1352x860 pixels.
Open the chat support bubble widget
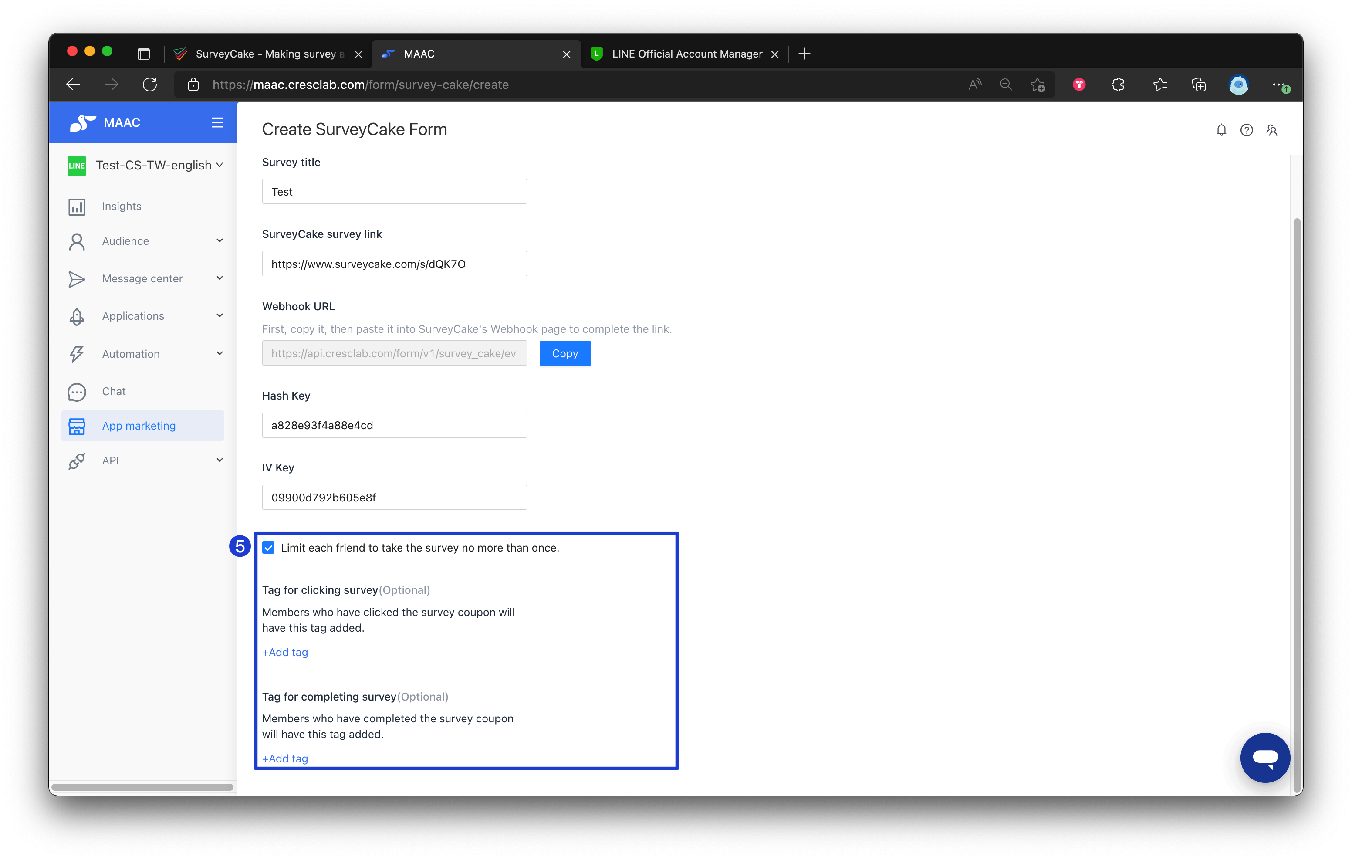pos(1265,757)
